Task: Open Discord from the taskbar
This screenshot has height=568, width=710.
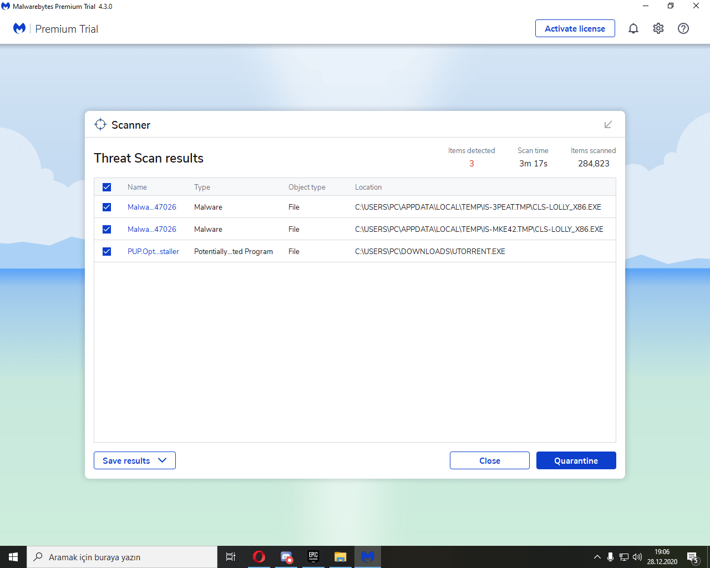Action: pos(286,557)
